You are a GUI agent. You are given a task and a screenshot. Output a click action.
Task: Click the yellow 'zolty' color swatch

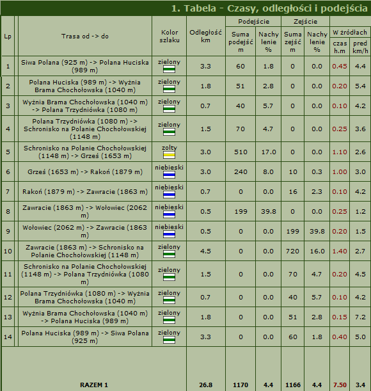[x=169, y=155]
